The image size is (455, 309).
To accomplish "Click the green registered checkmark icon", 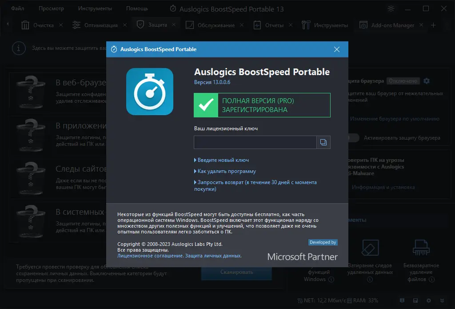I will coord(206,105).
